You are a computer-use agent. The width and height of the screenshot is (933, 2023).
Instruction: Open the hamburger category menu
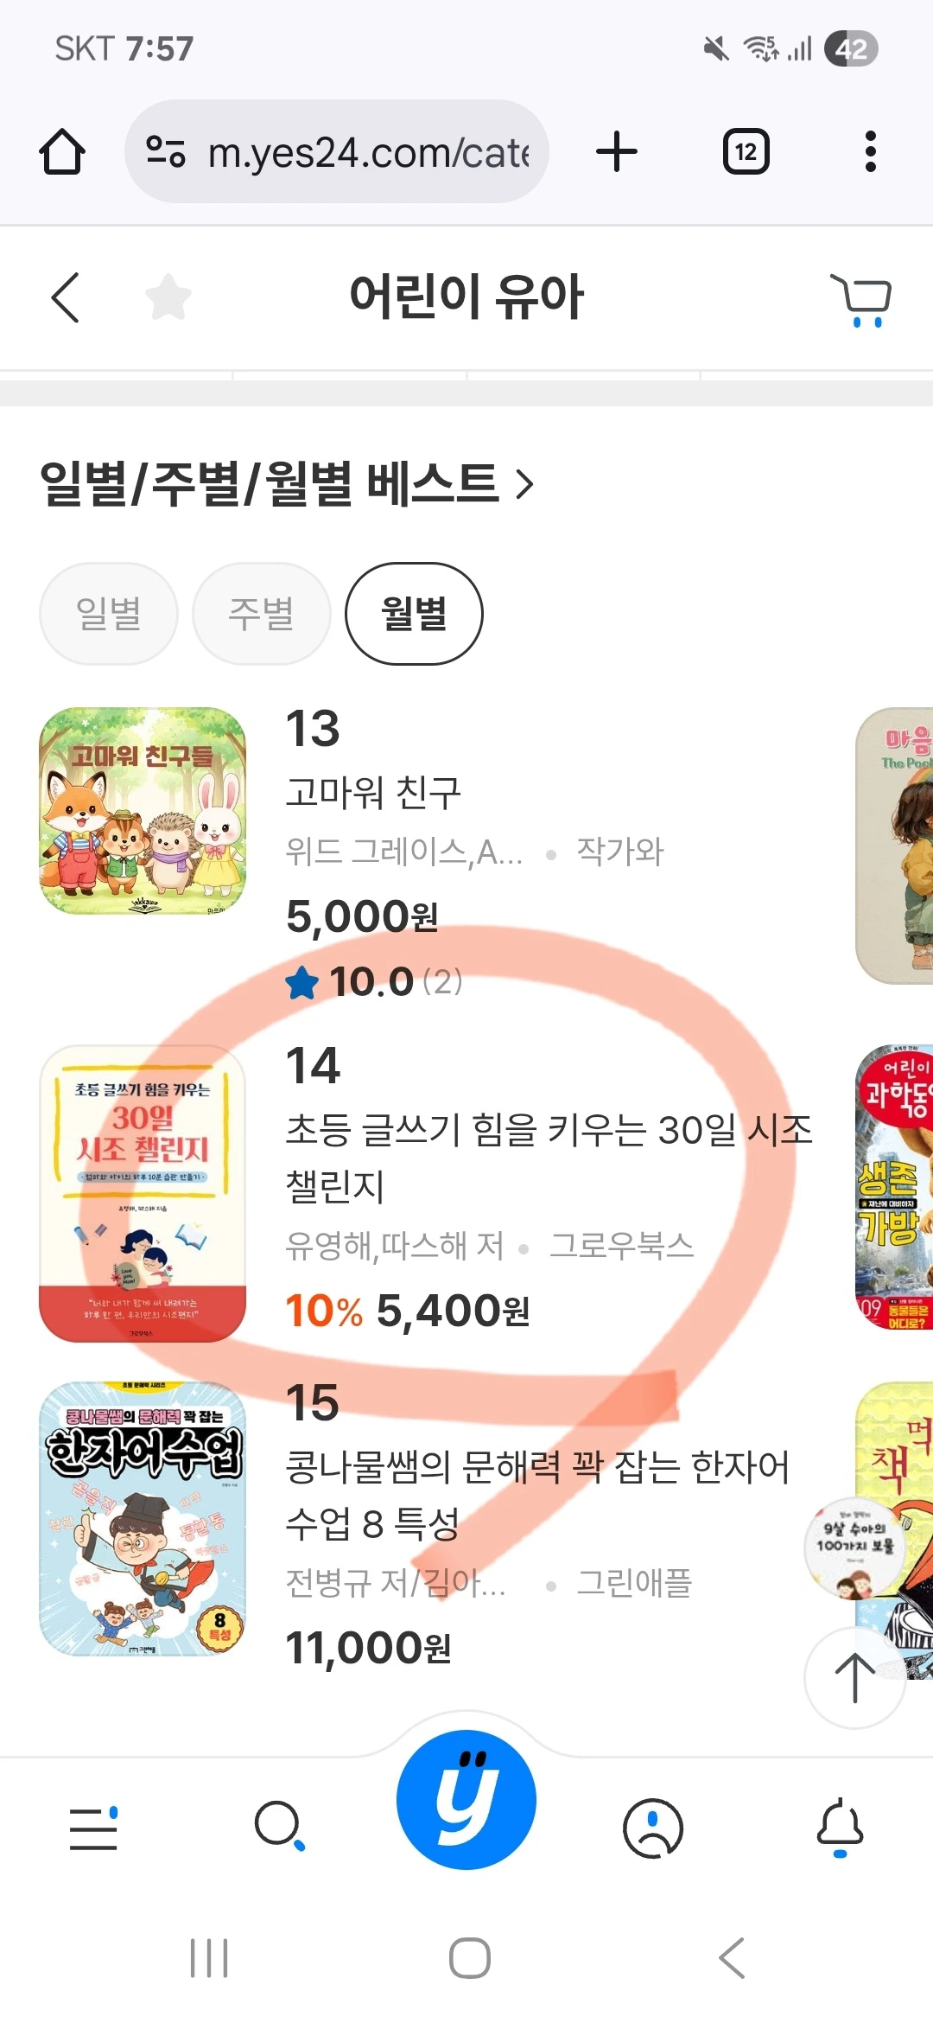tap(93, 1828)
